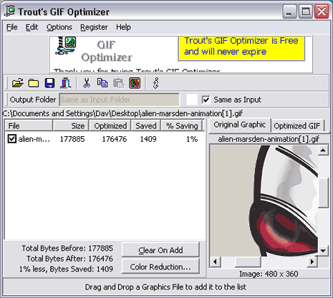The height and width of the screenshot is (298, 333).
Task: Select the alien-m... file name in list
Action: [34, 139]
